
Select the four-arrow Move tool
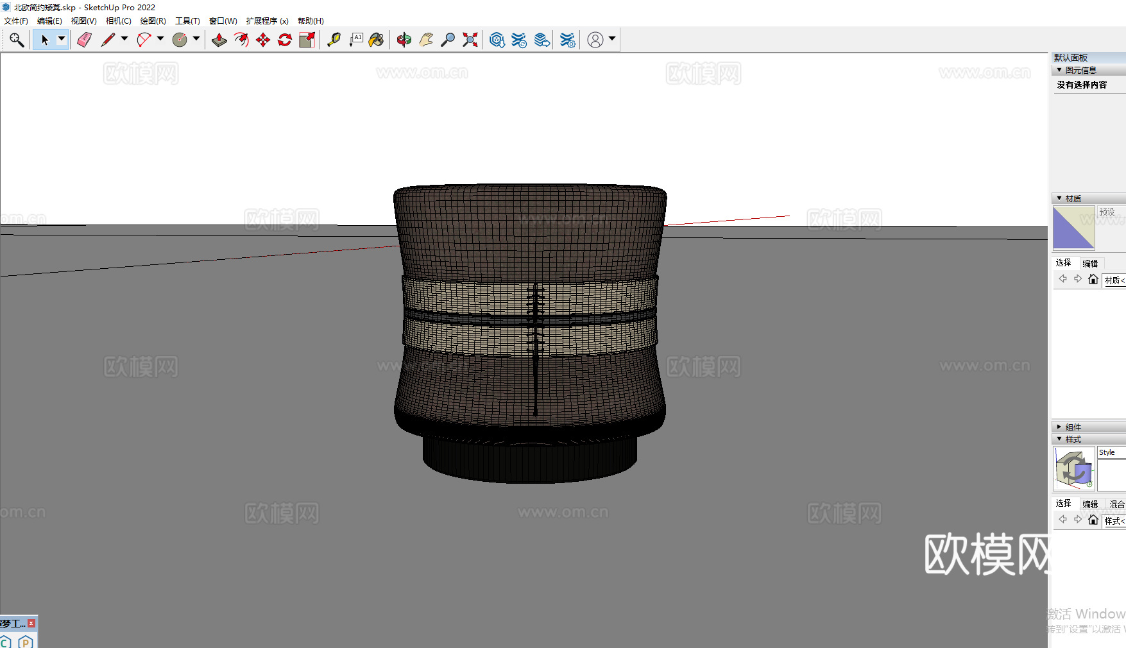pos(263,40)
